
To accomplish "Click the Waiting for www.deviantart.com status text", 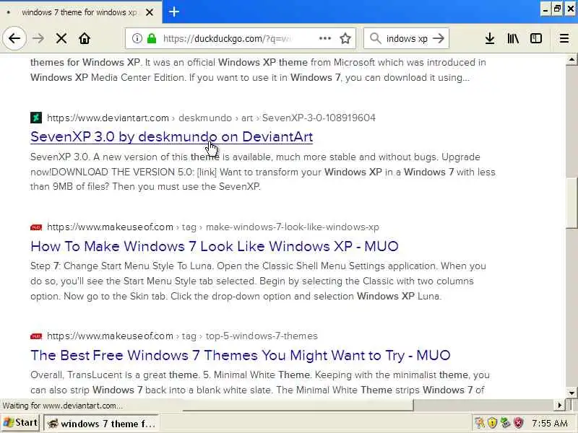I will click(63, 406).
